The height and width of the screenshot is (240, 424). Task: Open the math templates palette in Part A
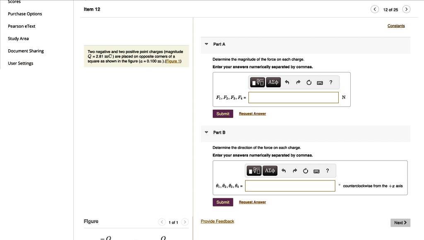[x=257, y=82]
